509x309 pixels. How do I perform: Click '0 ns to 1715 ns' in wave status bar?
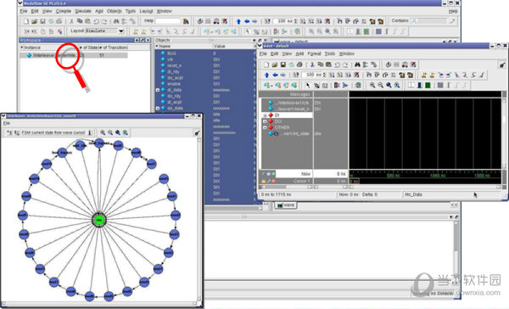point(277,194)
